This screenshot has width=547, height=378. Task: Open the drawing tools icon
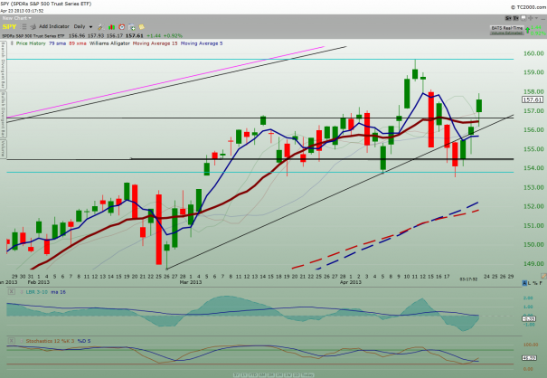tap(100, 26)
